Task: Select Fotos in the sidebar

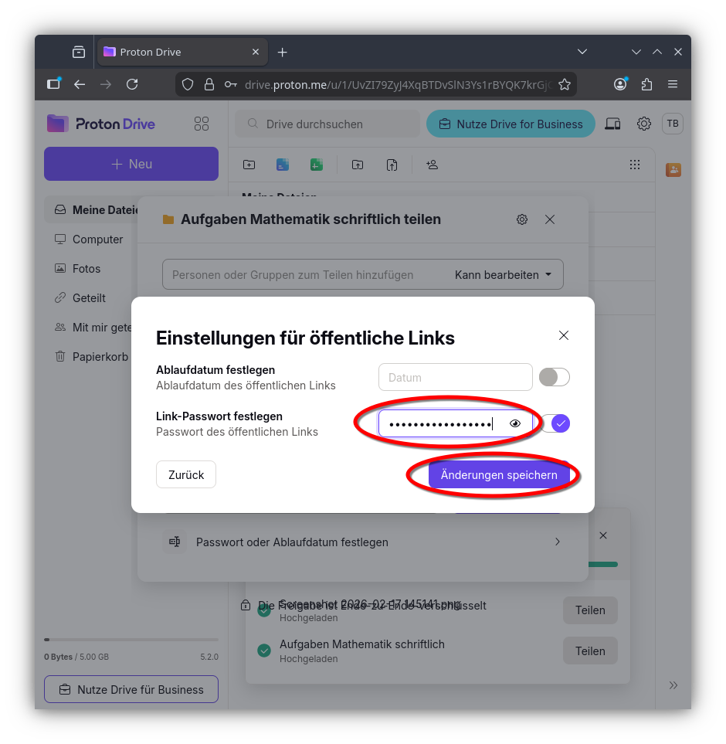Action: click(87, 269)
